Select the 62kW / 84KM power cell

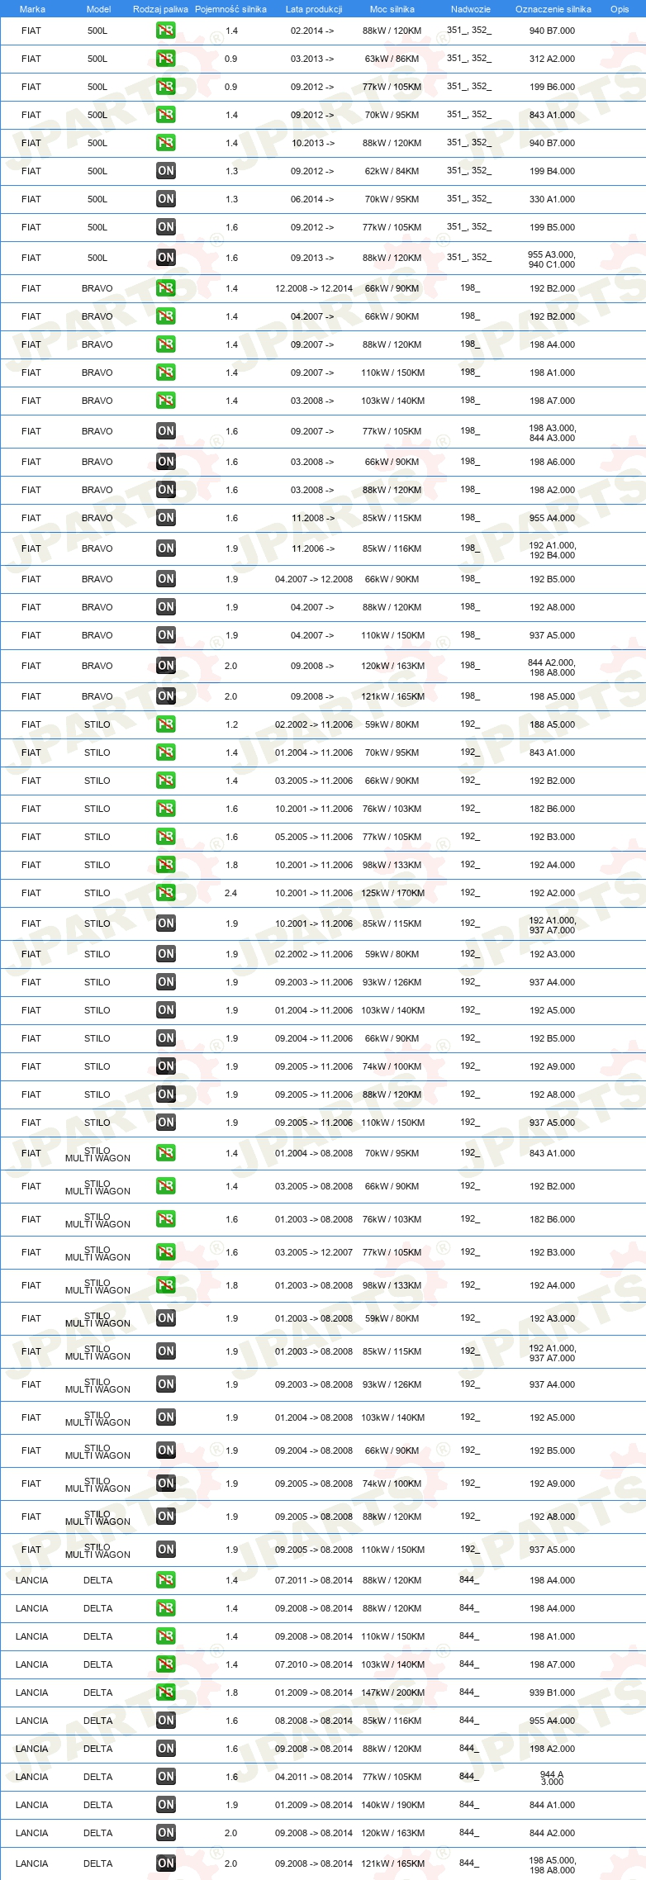(392, 171)
